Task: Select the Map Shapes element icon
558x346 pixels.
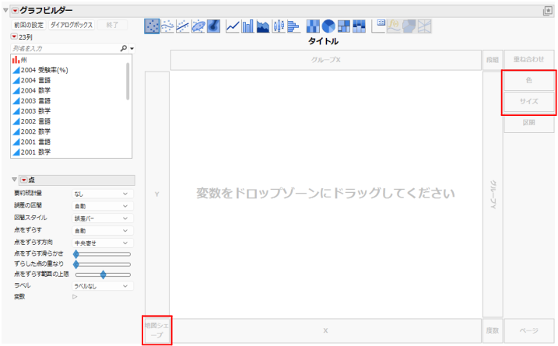Action: [x=409, y=26]
